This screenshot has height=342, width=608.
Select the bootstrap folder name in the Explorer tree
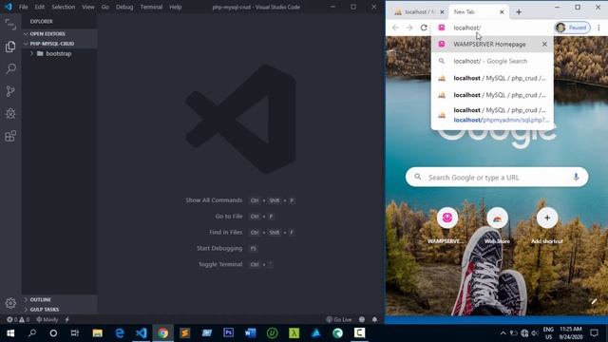point(59,53)
